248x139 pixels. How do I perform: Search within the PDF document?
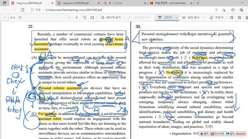tap(20, 17)
